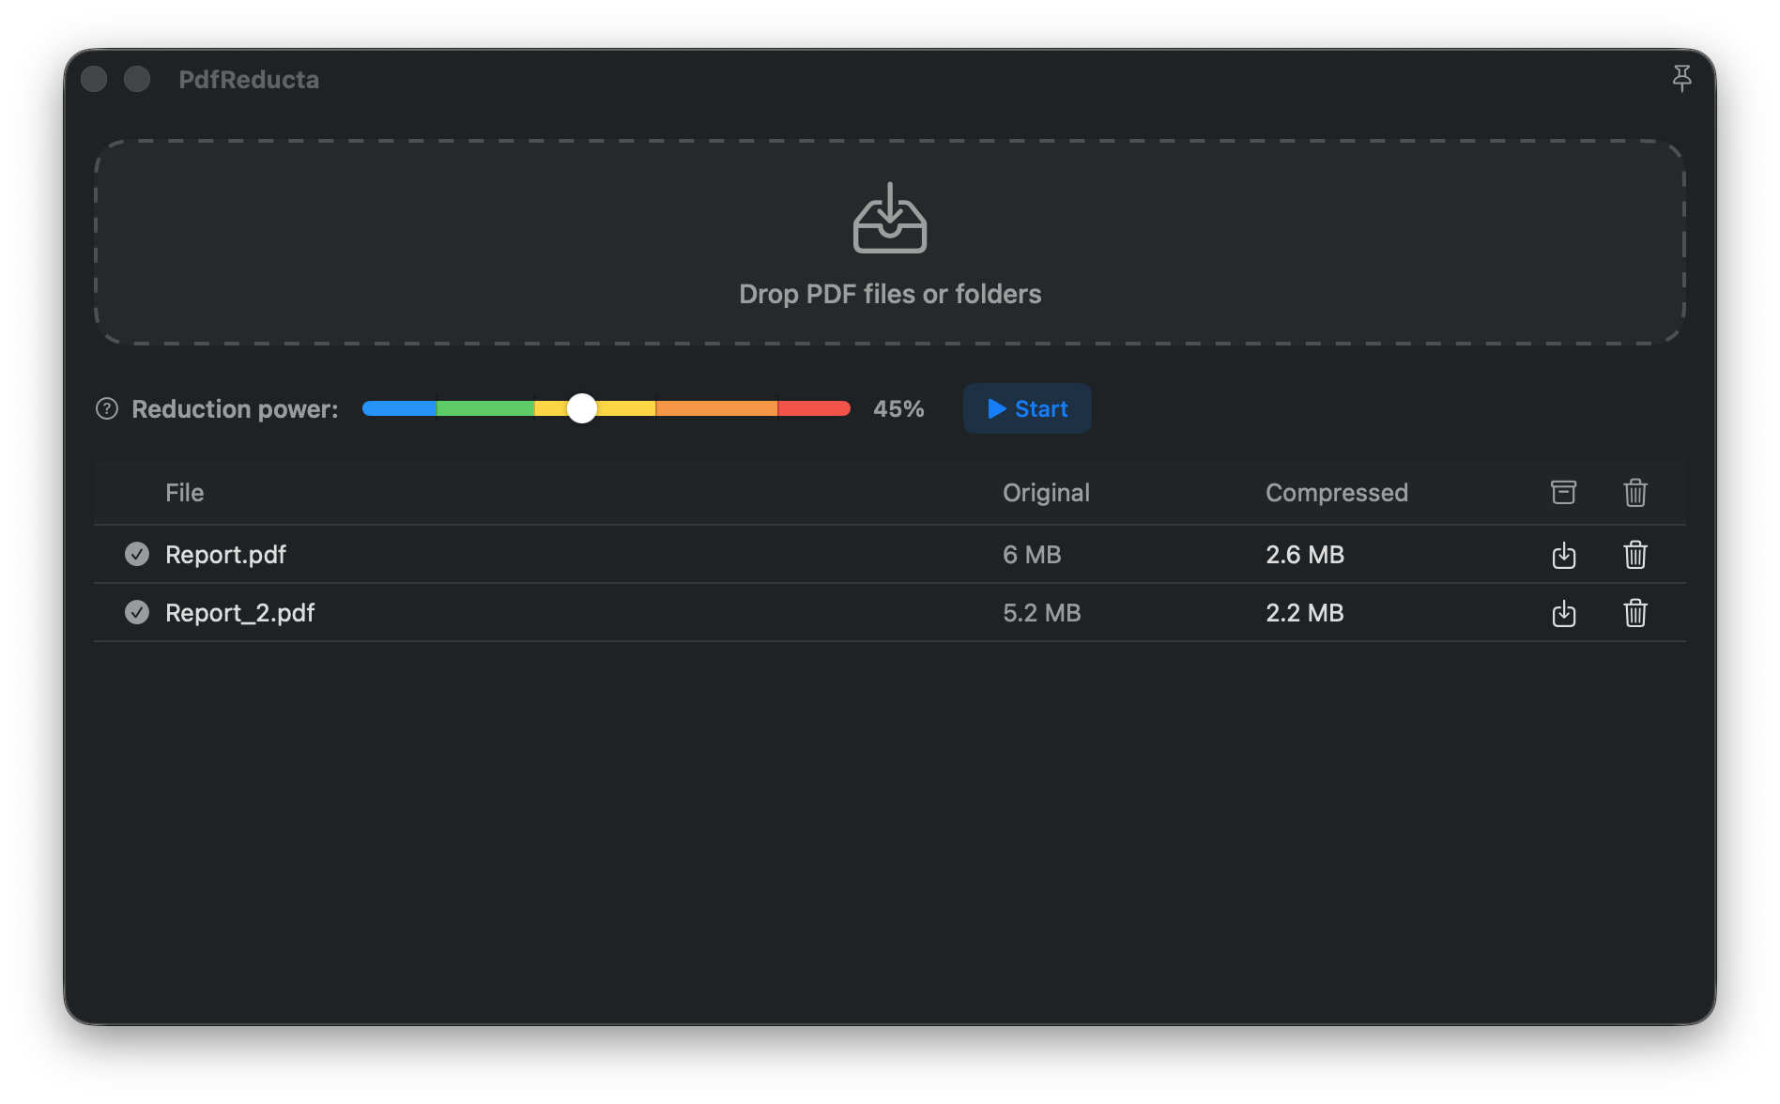Click the pin icon to keep window on top
Viewport: 1780px width, 1104px height.
tap(1682, 79)
